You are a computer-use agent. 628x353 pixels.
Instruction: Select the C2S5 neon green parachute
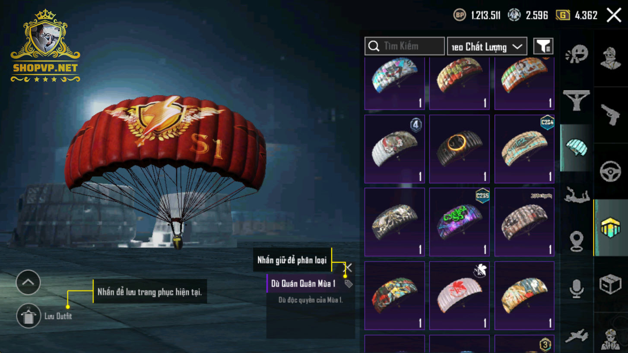pos(459,222)
